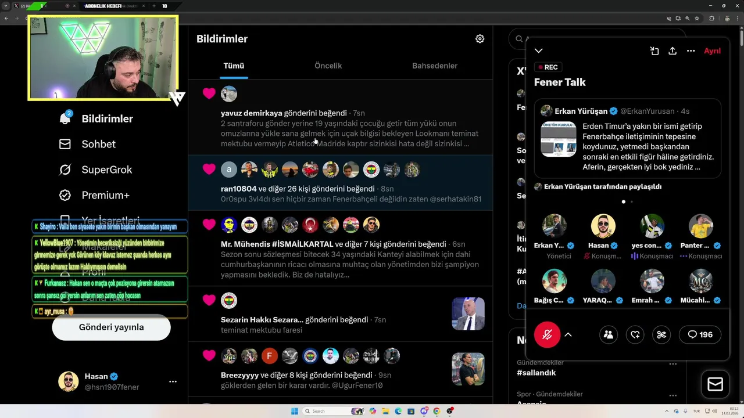
Task: Open notification settings gear icon
Action: click(x=480, y=39)
